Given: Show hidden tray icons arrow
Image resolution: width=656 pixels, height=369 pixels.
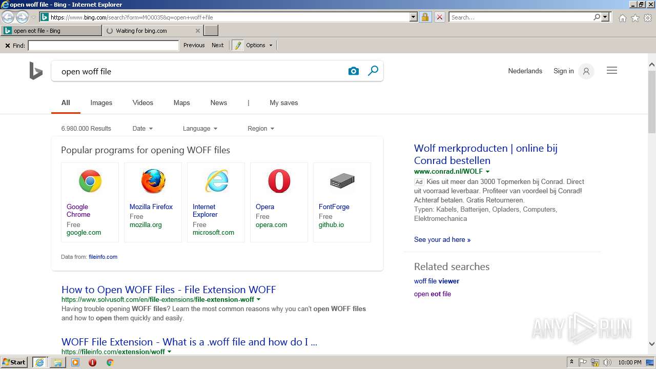Looking at the screenshot, I should click(572, 362).
